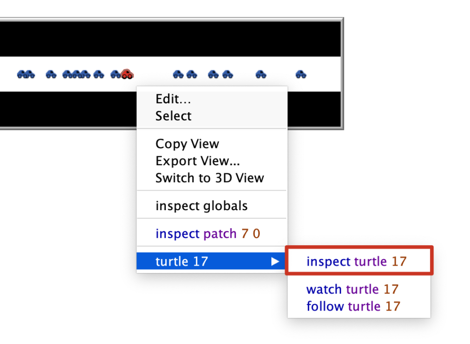Switch to 3D View
The width and height of the screenshot is (470, 344).
(x=209, y=178)
